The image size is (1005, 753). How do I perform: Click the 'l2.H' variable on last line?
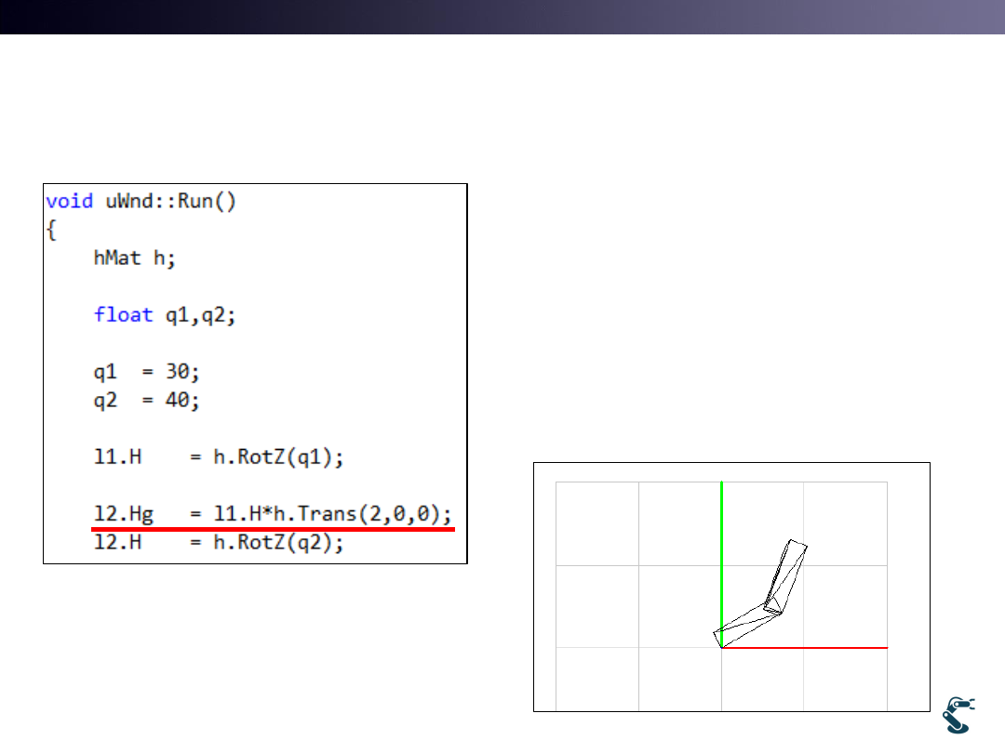tap(114, 543)
